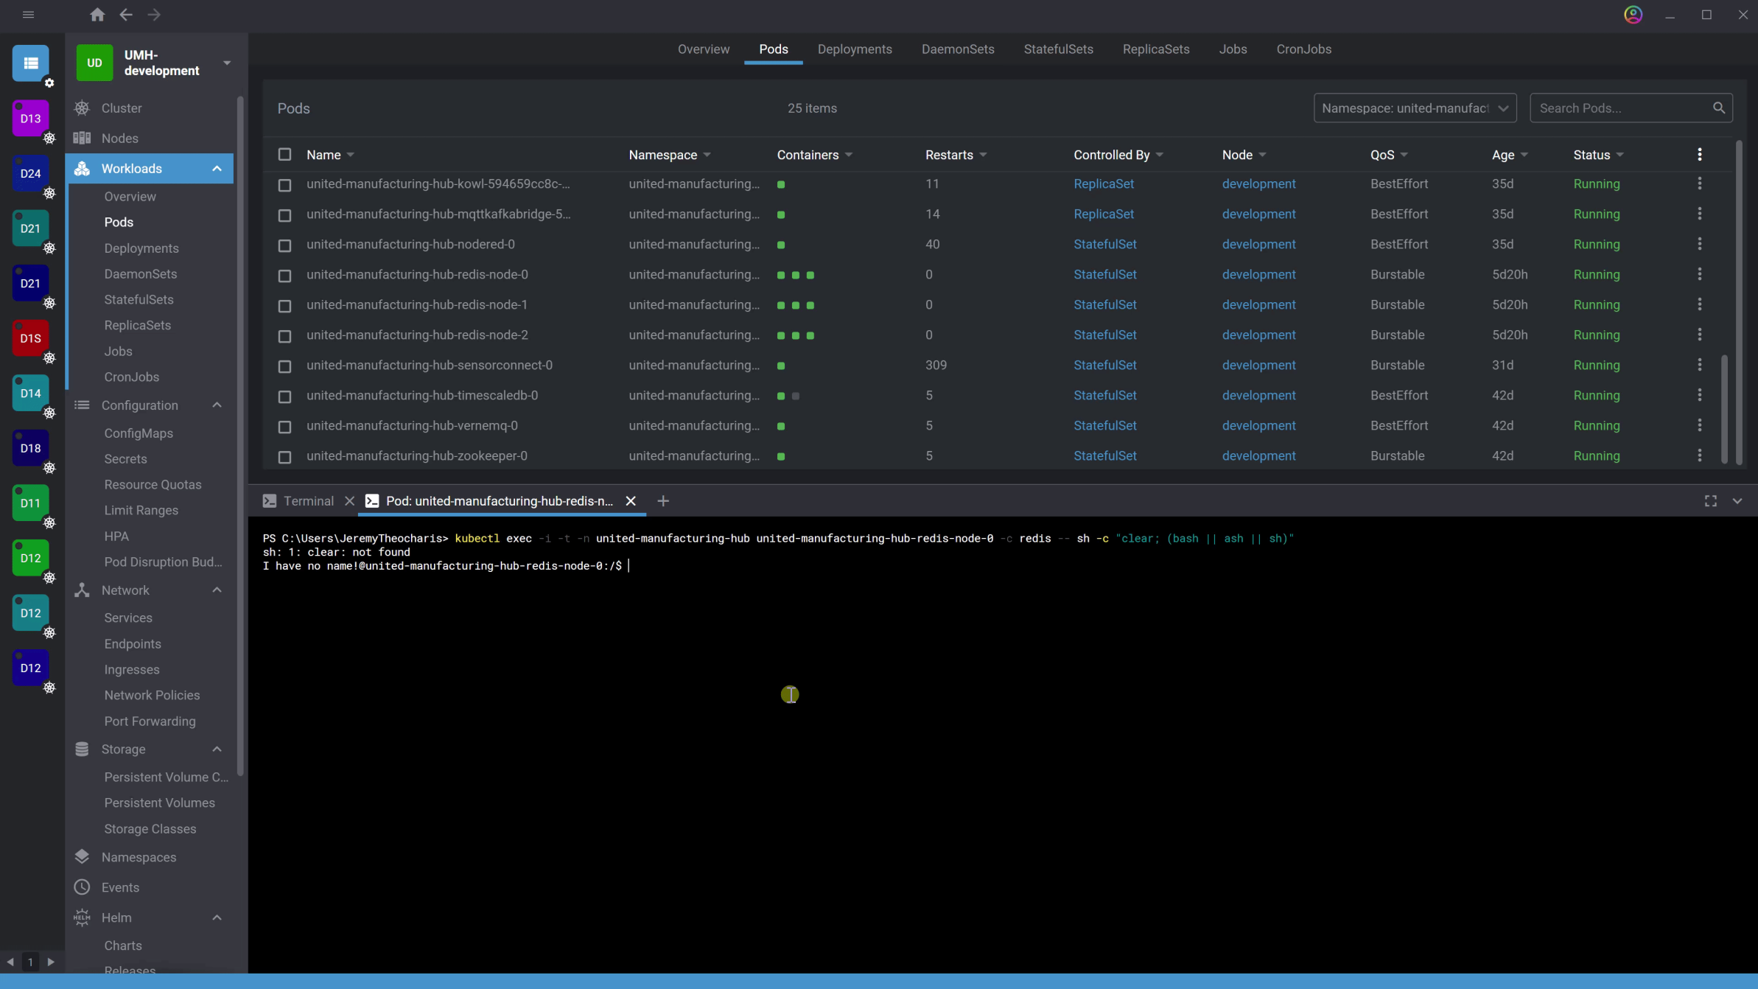Switch to the Terminal tab in bottom panel
Screen dimensions: 1758x989
[x=308, y=501]
